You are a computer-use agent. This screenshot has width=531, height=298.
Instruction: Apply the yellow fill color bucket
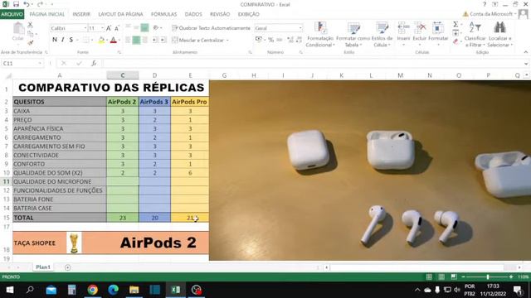click(x=101, y=40)
